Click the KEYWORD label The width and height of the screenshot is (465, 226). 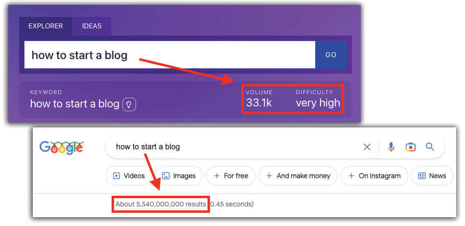point(46,92)
